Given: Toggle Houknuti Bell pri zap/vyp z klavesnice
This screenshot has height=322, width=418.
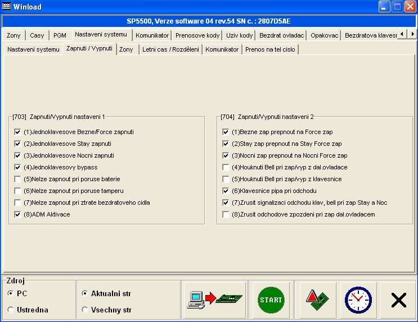Looking at the screenshot, I should pos(226,179).
